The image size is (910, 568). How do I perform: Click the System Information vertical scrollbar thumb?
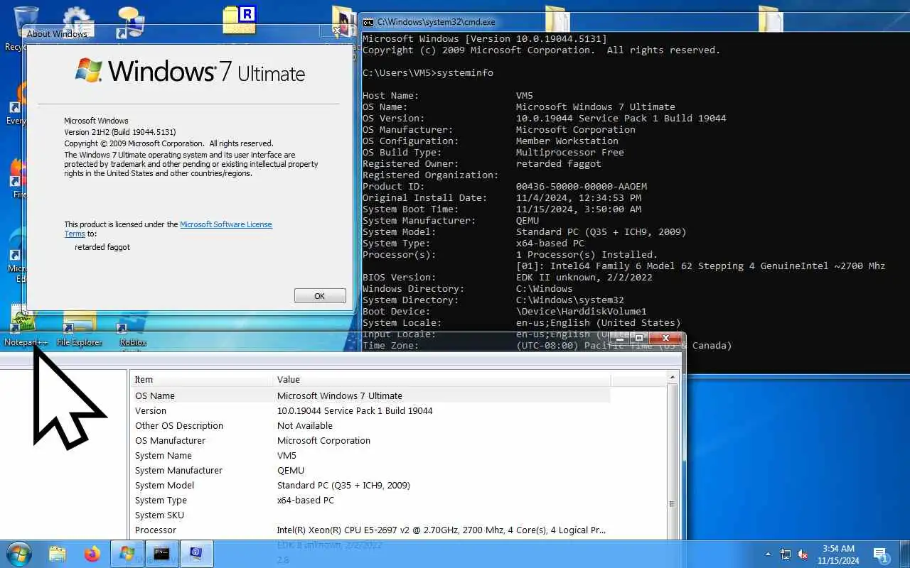pyautogui.click(x=673, y=503)
